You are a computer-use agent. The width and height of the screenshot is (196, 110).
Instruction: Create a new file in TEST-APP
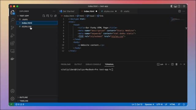tap(43, 16)
